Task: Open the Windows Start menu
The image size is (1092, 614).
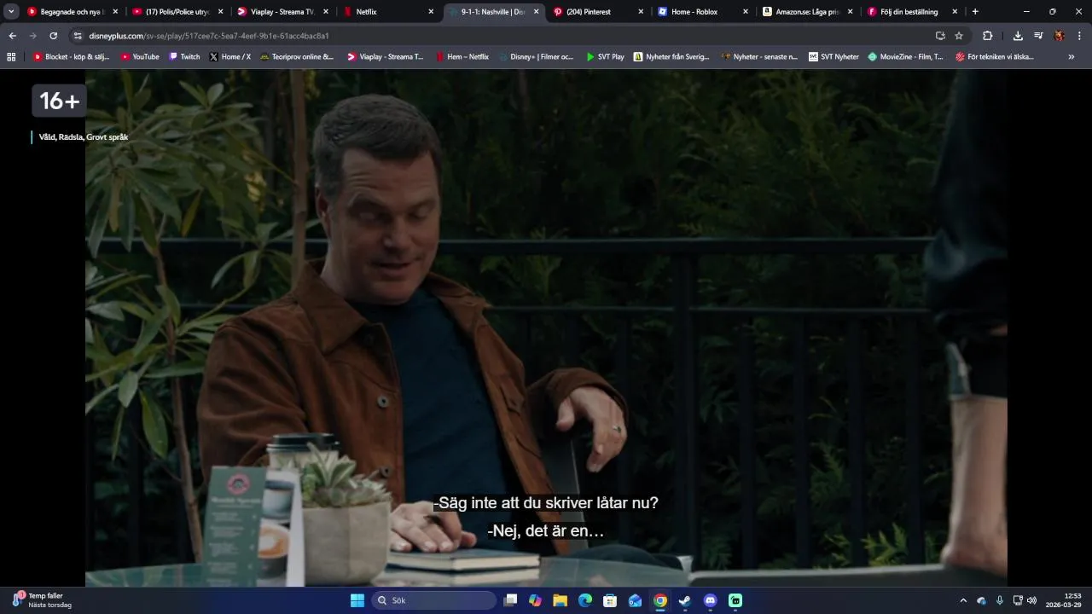Action: tap(357, 600)
